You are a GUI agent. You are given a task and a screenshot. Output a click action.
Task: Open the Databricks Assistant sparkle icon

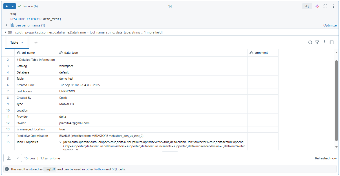click(317, 6)
